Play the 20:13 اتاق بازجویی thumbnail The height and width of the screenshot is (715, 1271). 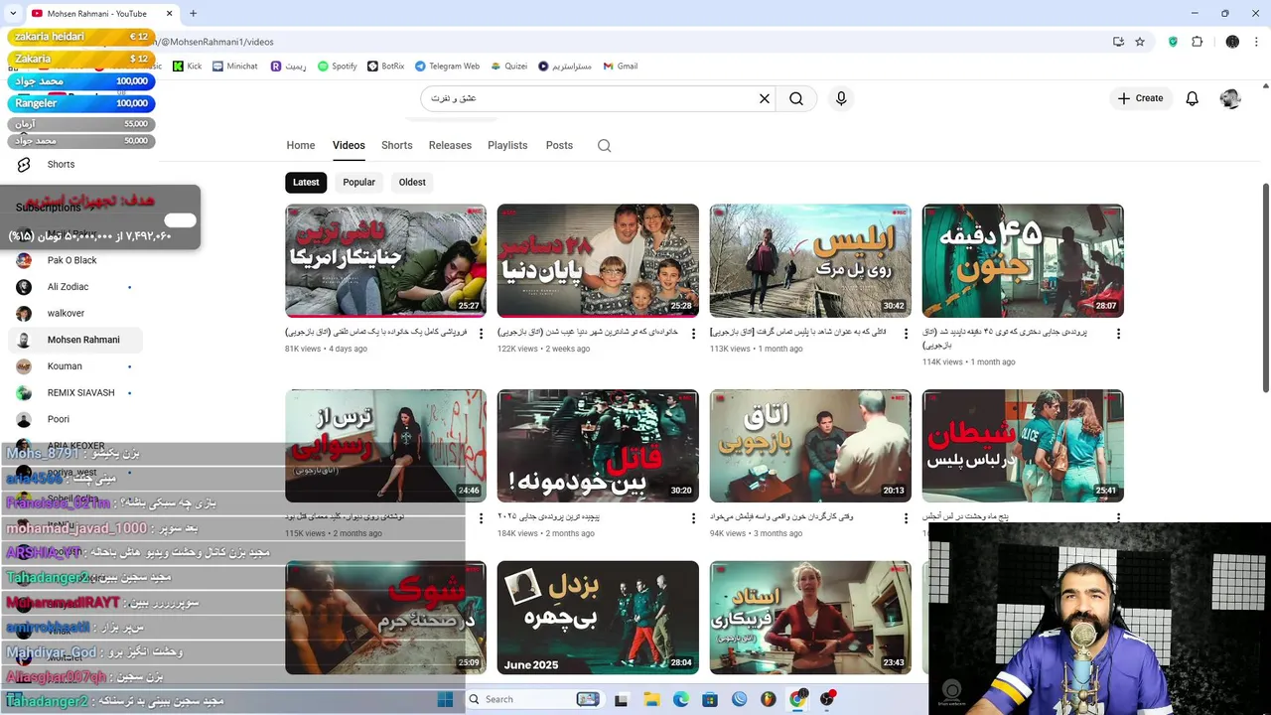click(x=810, y=446)
